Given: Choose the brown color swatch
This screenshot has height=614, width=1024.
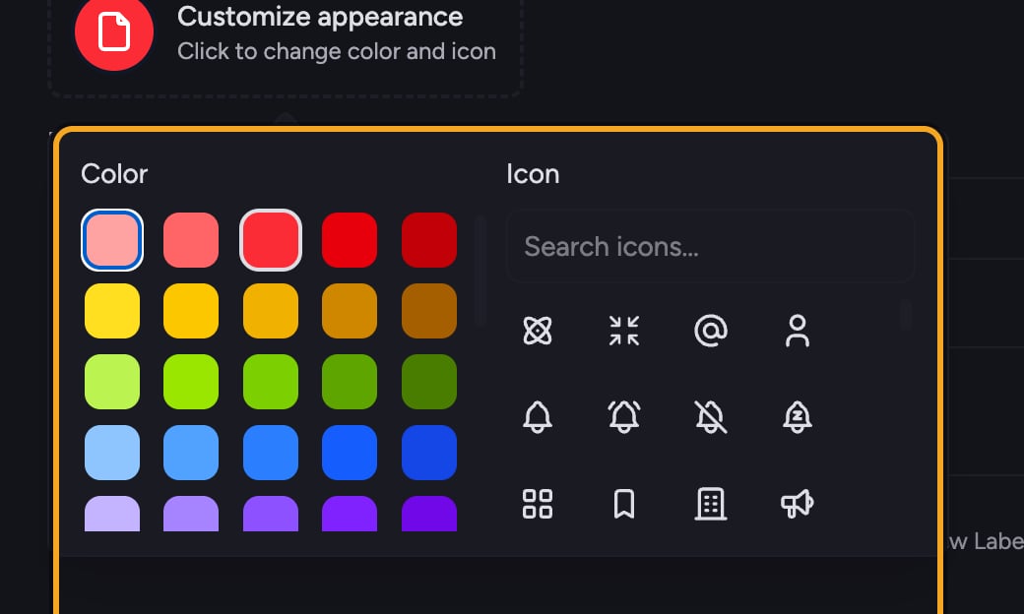Looking at the screenshot, I should pos(429,311).
